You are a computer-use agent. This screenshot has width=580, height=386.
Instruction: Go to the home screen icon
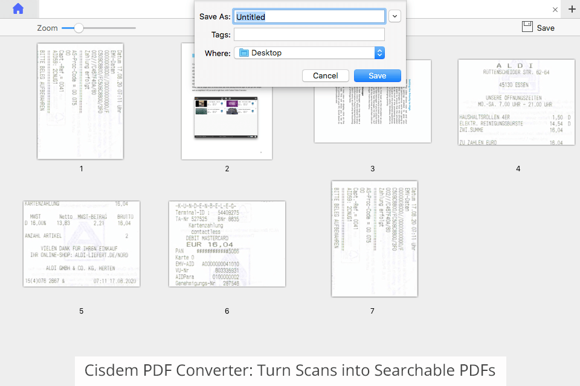click(18, 9)
